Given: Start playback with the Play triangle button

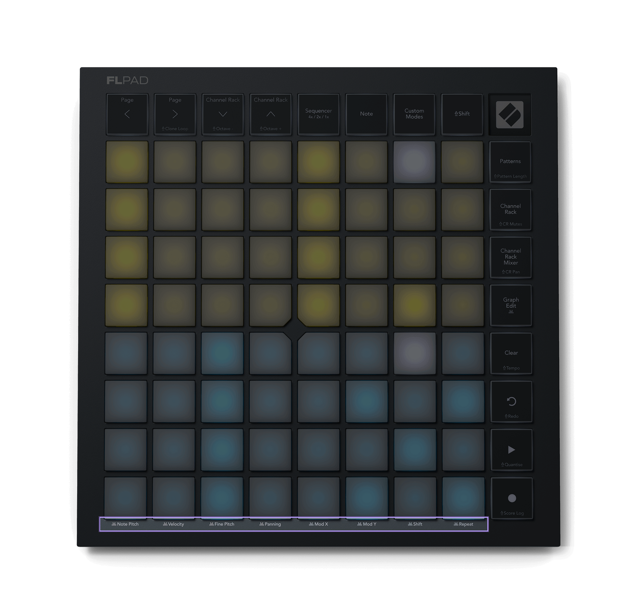Looking at the screenshot, I should [x=511, y=450].
